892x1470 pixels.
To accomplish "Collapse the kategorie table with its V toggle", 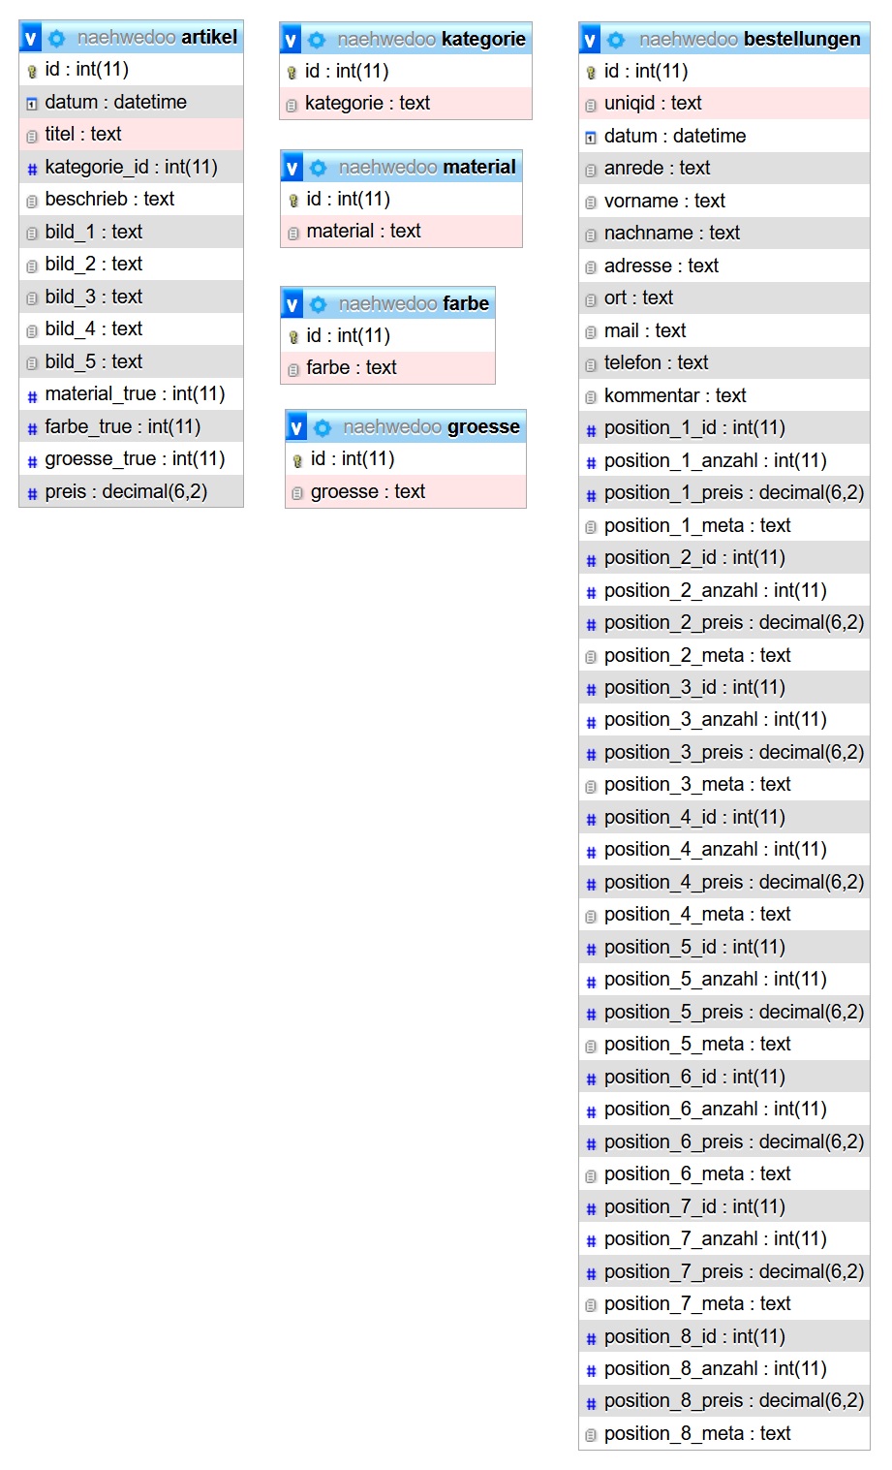I will tap(291, 41).
